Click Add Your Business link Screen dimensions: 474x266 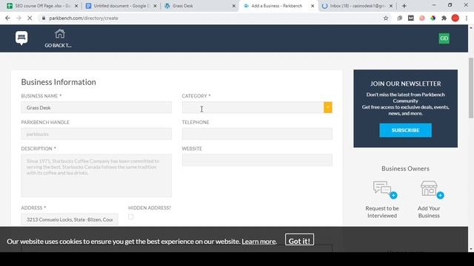tap(429, 212)
